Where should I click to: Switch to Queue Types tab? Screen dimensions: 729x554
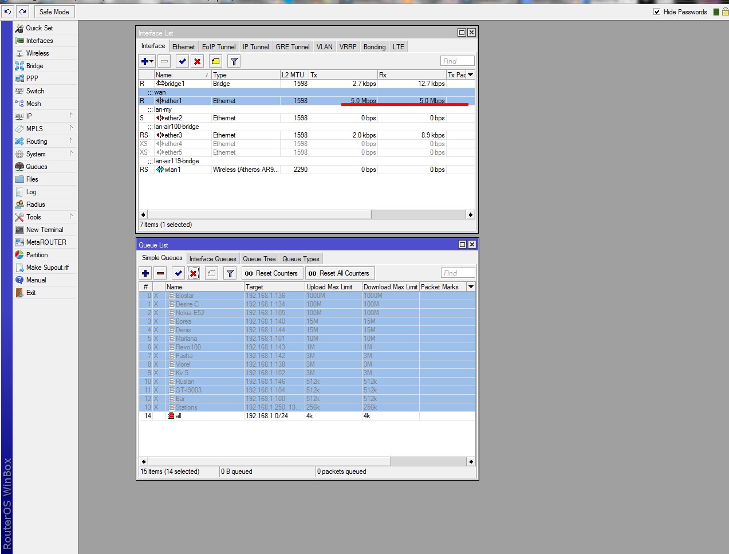pos(301,259)
